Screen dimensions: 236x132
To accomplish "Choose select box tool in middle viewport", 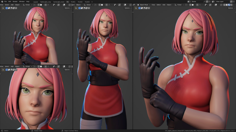I will [x=76, y=8].
